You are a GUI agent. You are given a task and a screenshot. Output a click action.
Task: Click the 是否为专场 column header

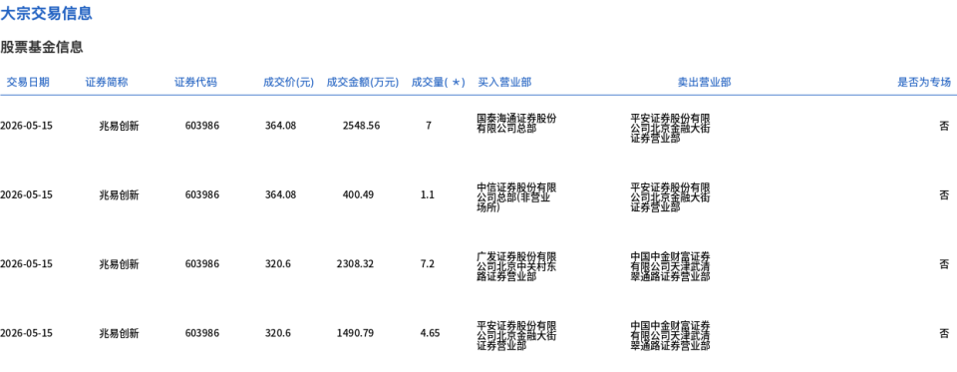pyautogui.click(x=924, y=83)
